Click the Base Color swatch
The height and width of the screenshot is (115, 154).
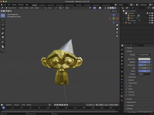click(144, 59)
